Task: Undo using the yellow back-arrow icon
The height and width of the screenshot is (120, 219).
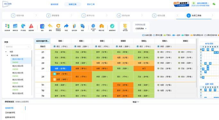Action: pos(50,26)
